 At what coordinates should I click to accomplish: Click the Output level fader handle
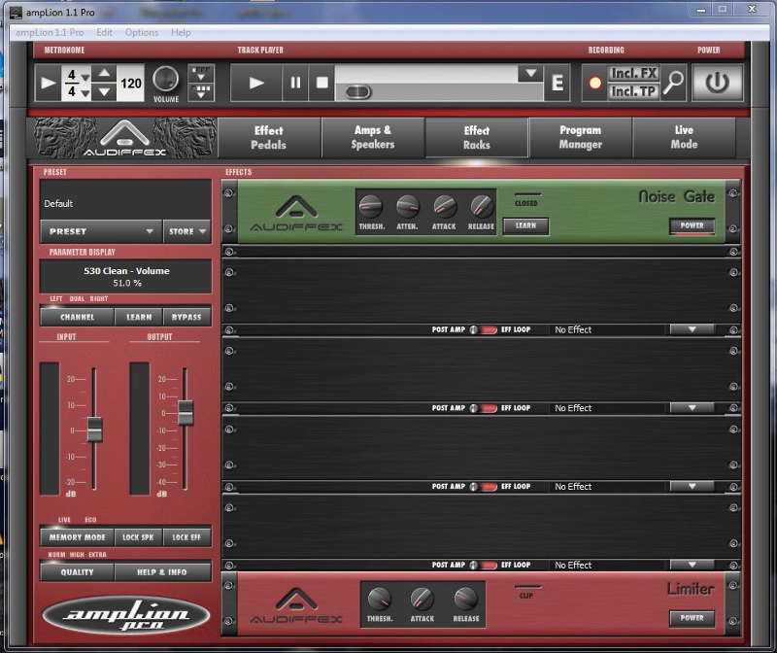coord(186,412)
